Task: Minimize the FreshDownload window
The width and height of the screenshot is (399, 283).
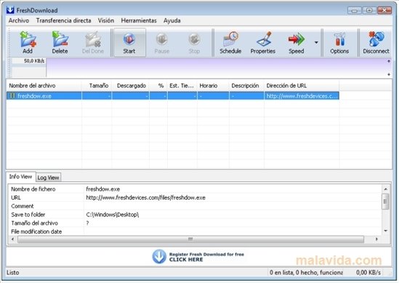Action: coord(355,10)
